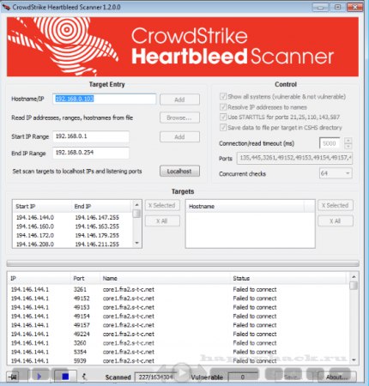Viewport: 369px width, 386px height.
Task: Click the Start IP Range input field
Action: pyautogui.click(x=91, y=136)
